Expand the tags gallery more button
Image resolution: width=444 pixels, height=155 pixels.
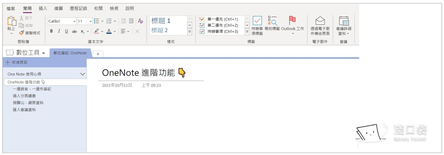(x=247, y=32)
